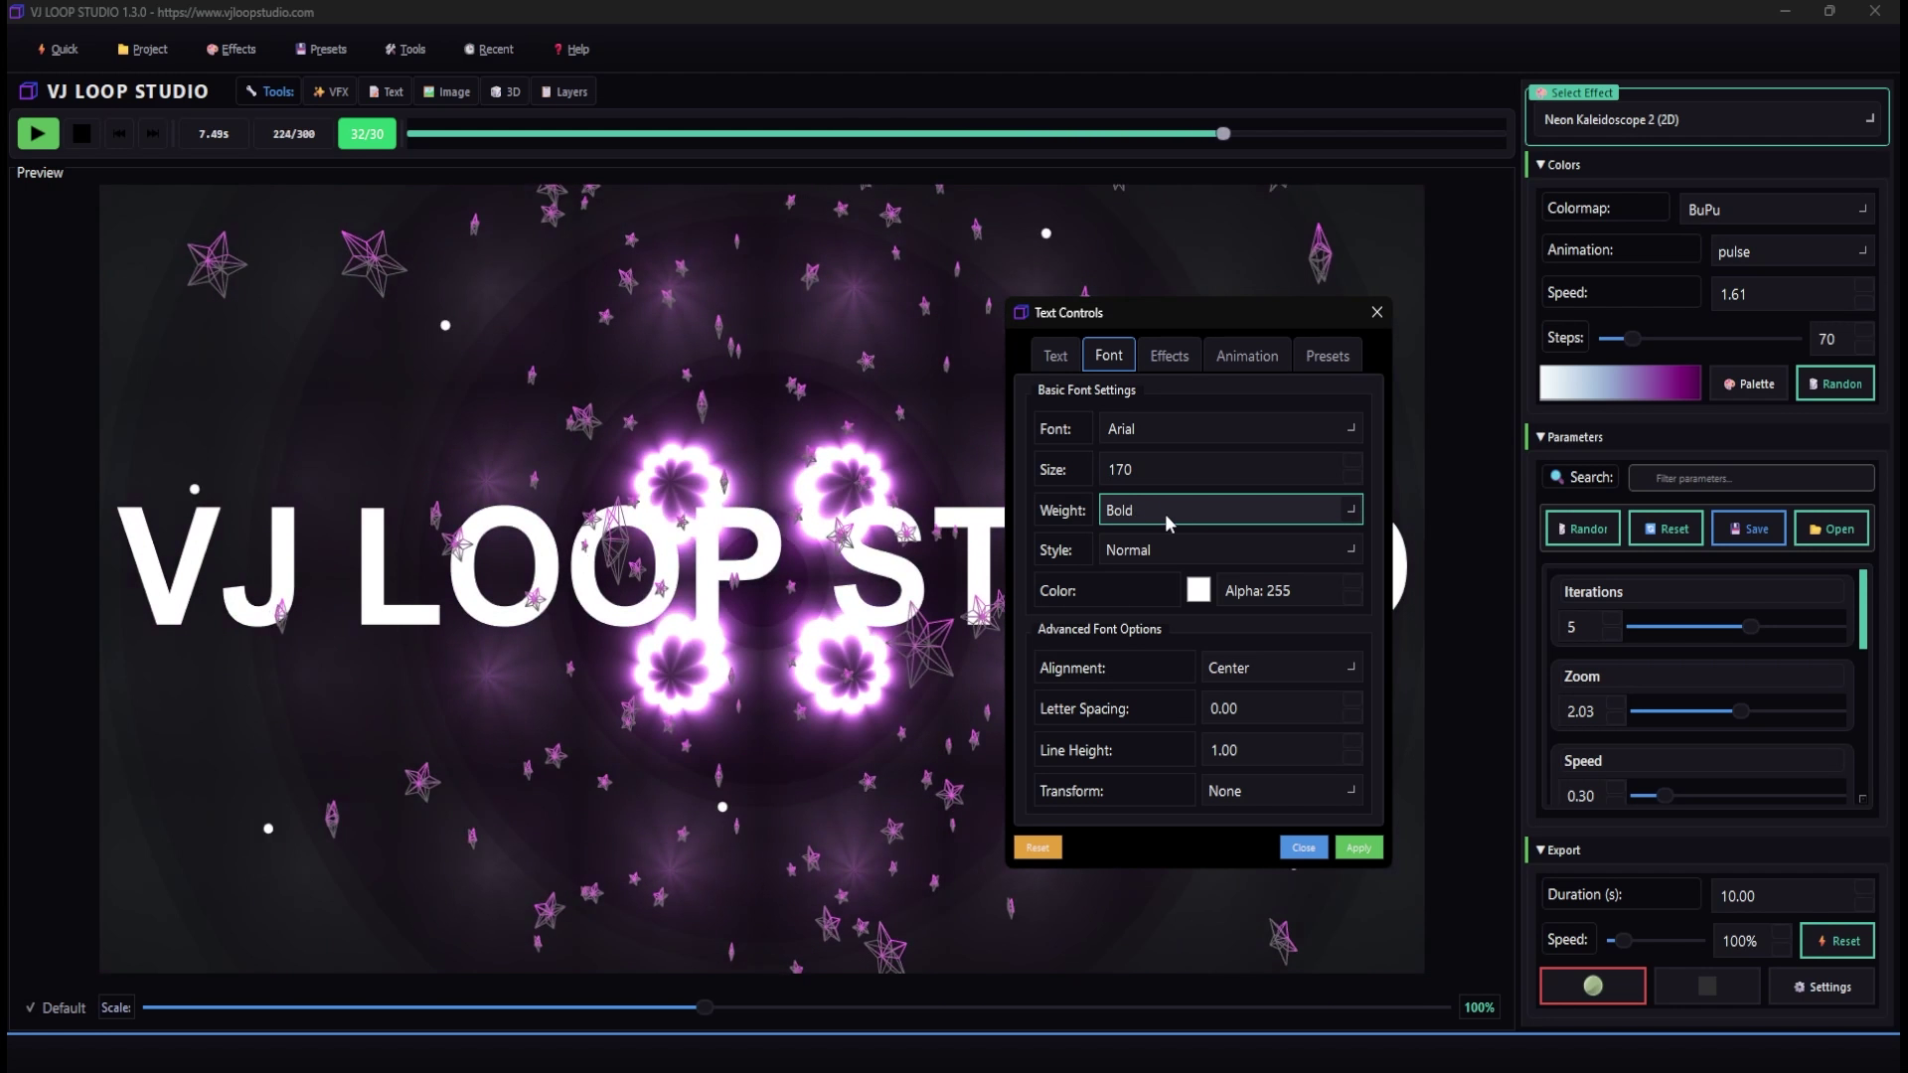This screenshot has width=1908, height=1073.
Task: Click the Palette button in Colors panel
Action: click(x=1748, y=383)
